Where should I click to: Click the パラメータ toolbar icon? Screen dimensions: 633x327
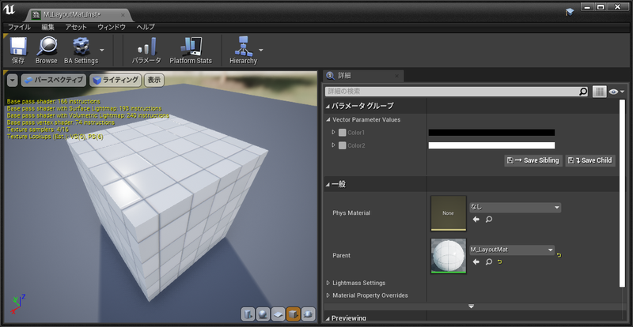(x=146, y=47)
